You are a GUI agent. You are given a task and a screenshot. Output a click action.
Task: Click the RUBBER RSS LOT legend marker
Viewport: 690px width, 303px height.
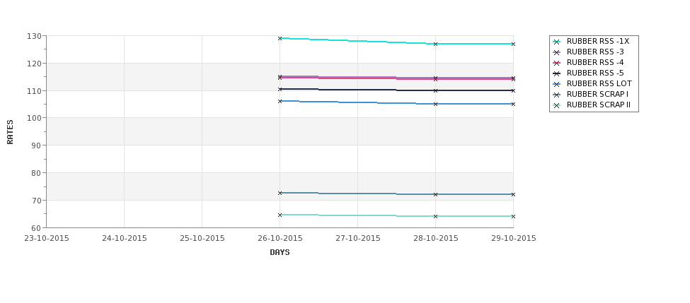tap(557, 84)
